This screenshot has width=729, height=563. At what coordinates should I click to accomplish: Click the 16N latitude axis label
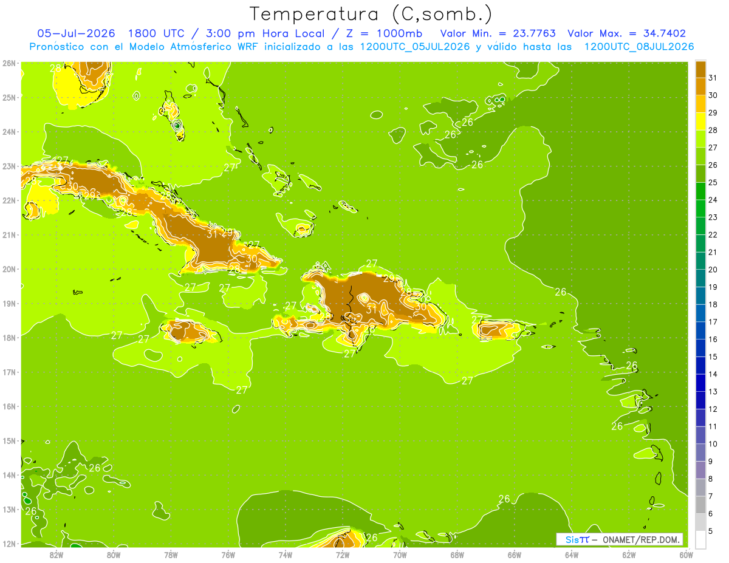point(9,406)
